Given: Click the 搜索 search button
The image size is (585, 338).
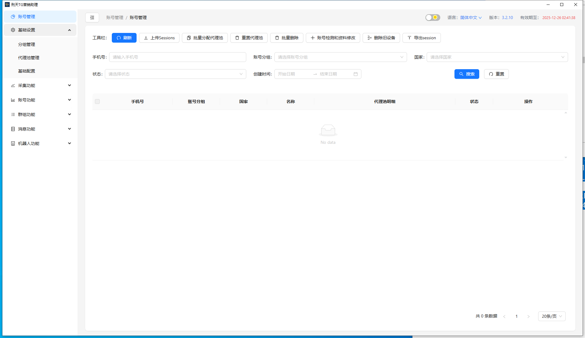Looking at the screenshot, I should pos(467,74).
